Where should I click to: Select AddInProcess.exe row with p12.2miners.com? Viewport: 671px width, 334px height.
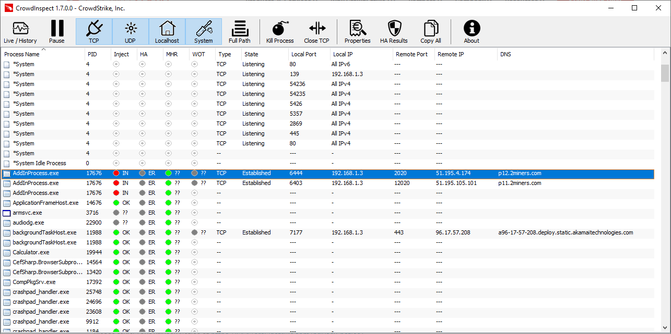[x=328, y=173]
